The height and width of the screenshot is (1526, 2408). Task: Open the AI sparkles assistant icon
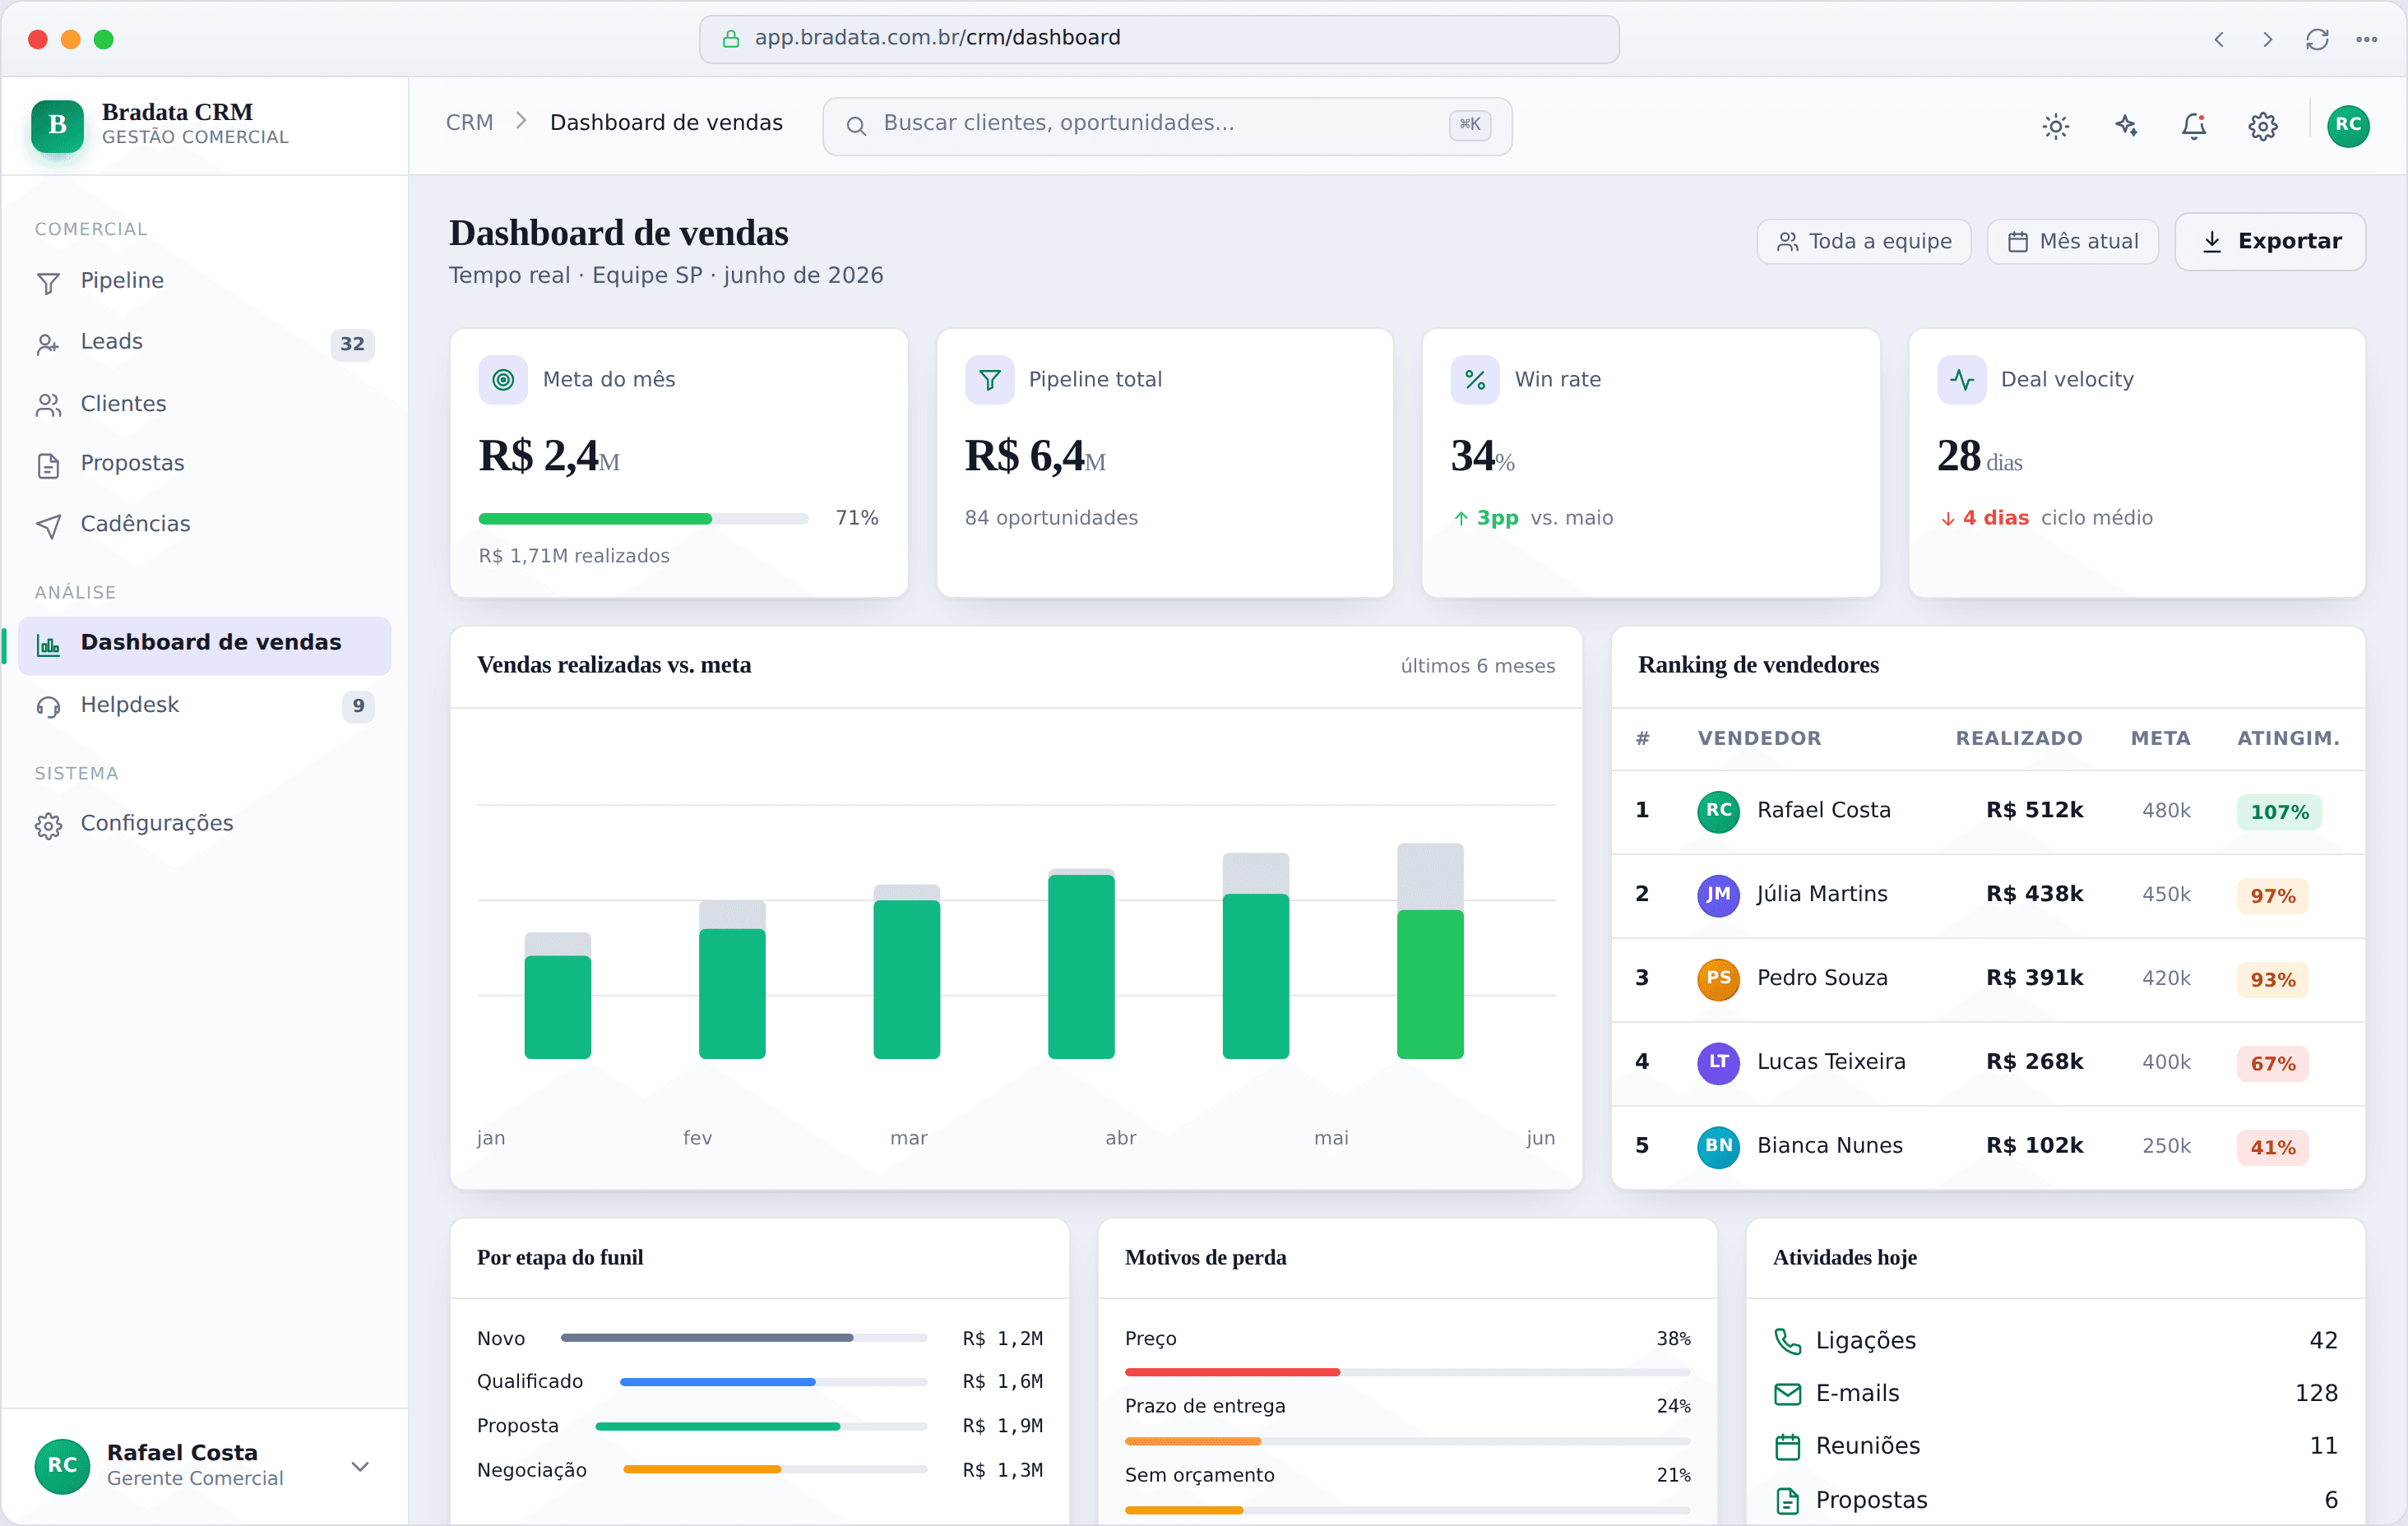(x=2126, y=125)
